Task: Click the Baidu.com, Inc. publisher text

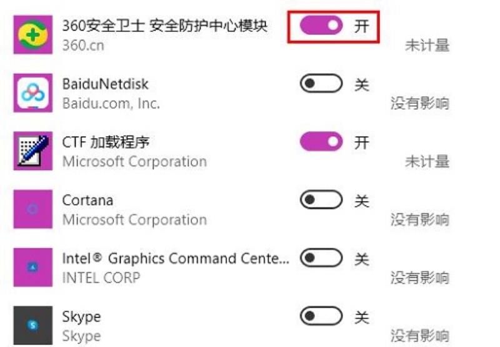Action: click(x=111, y=104)
